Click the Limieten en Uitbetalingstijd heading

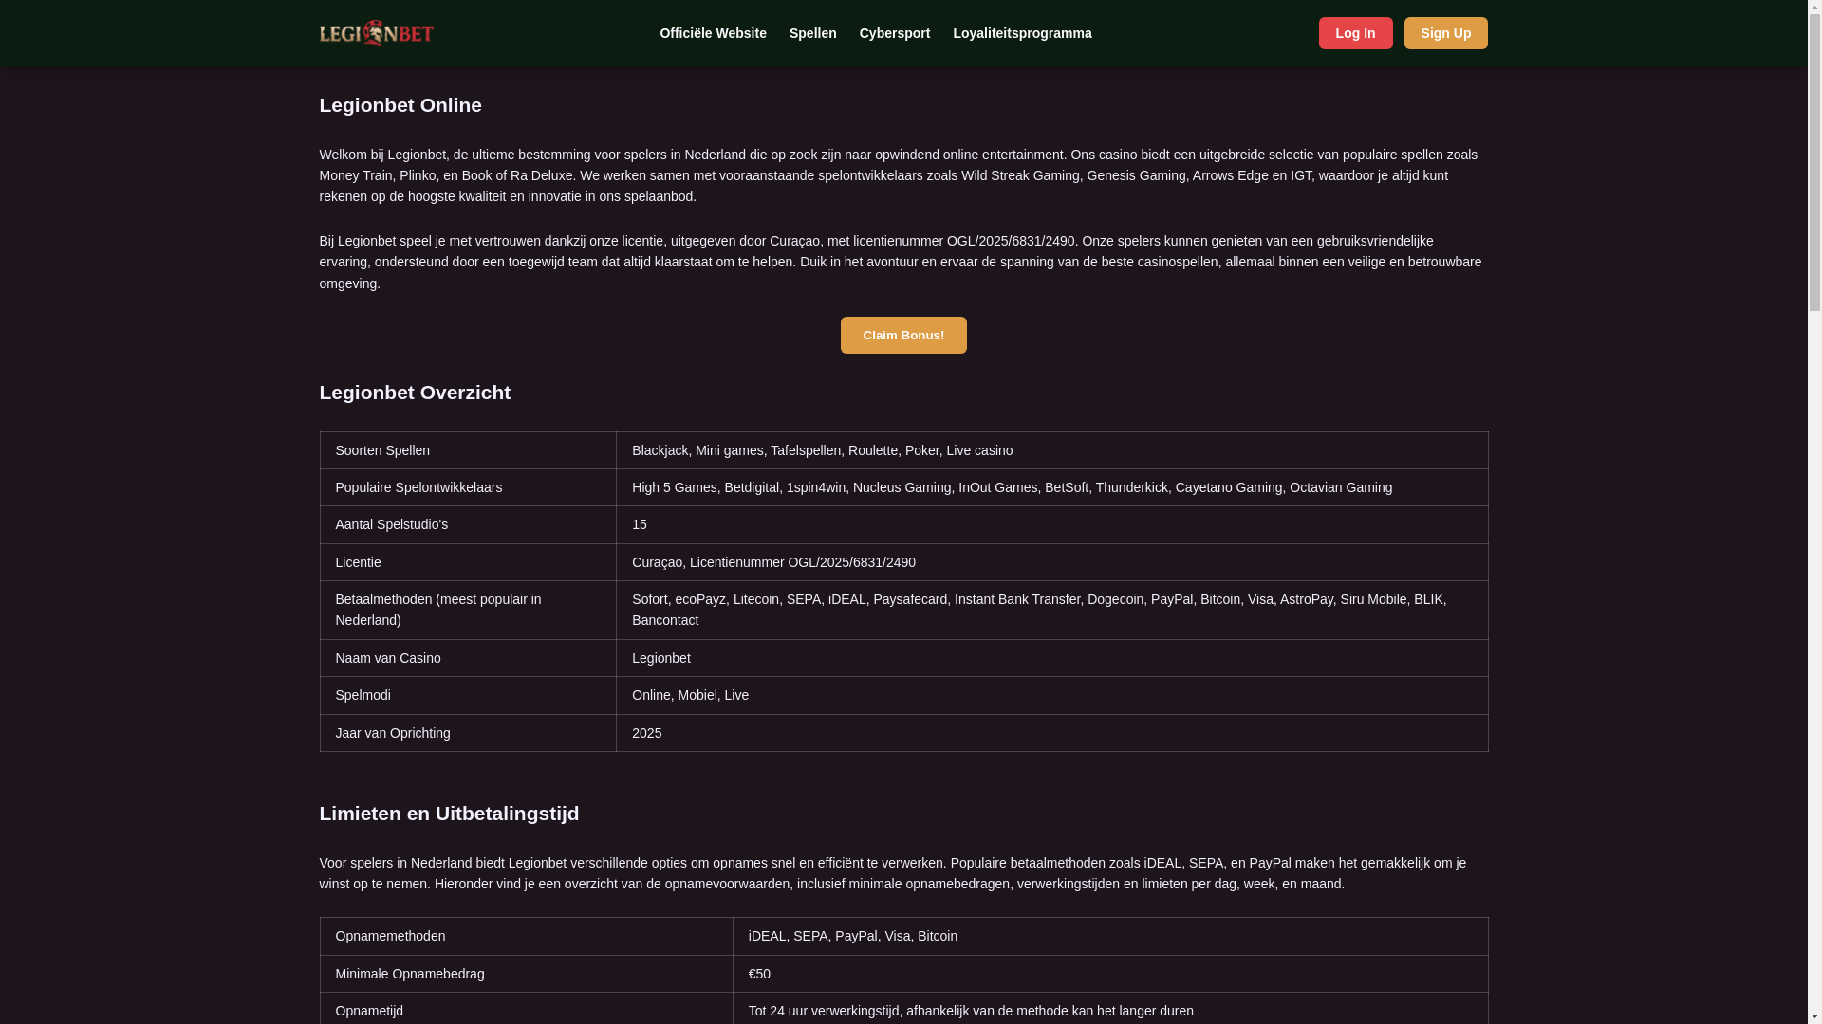coord(449,814)
